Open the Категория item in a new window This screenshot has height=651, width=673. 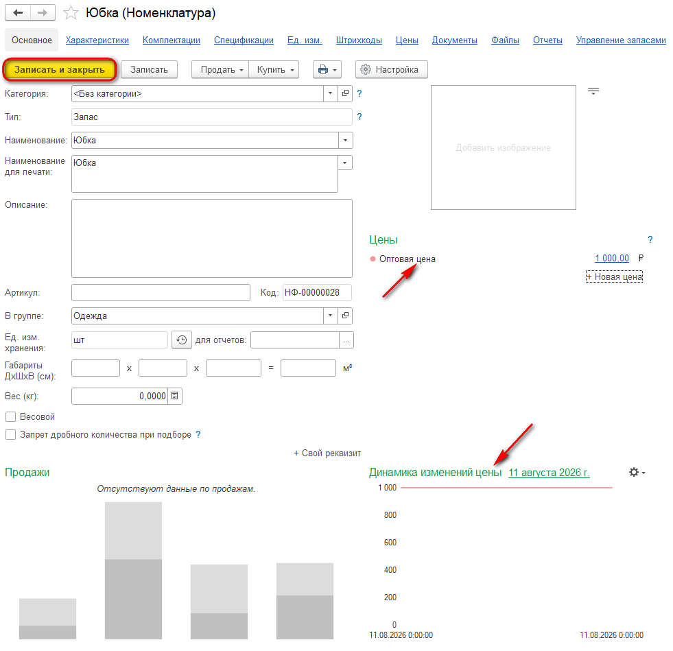pos(345,93)
